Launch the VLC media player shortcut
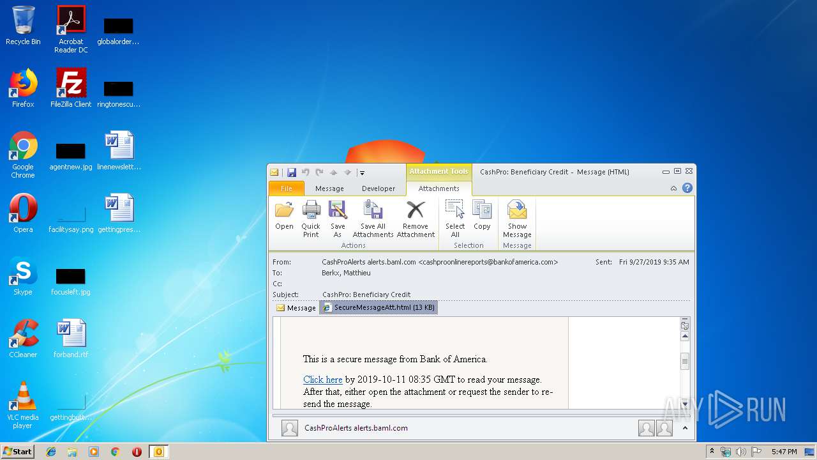 (x=23, y=405)
